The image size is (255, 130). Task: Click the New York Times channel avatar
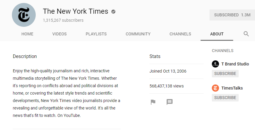click(24, 15)
